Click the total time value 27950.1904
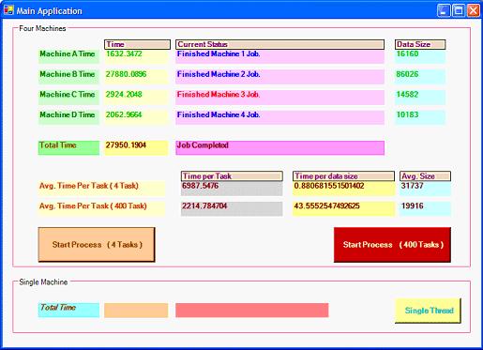This screenshot has width=483, height=350. [136, 147]
